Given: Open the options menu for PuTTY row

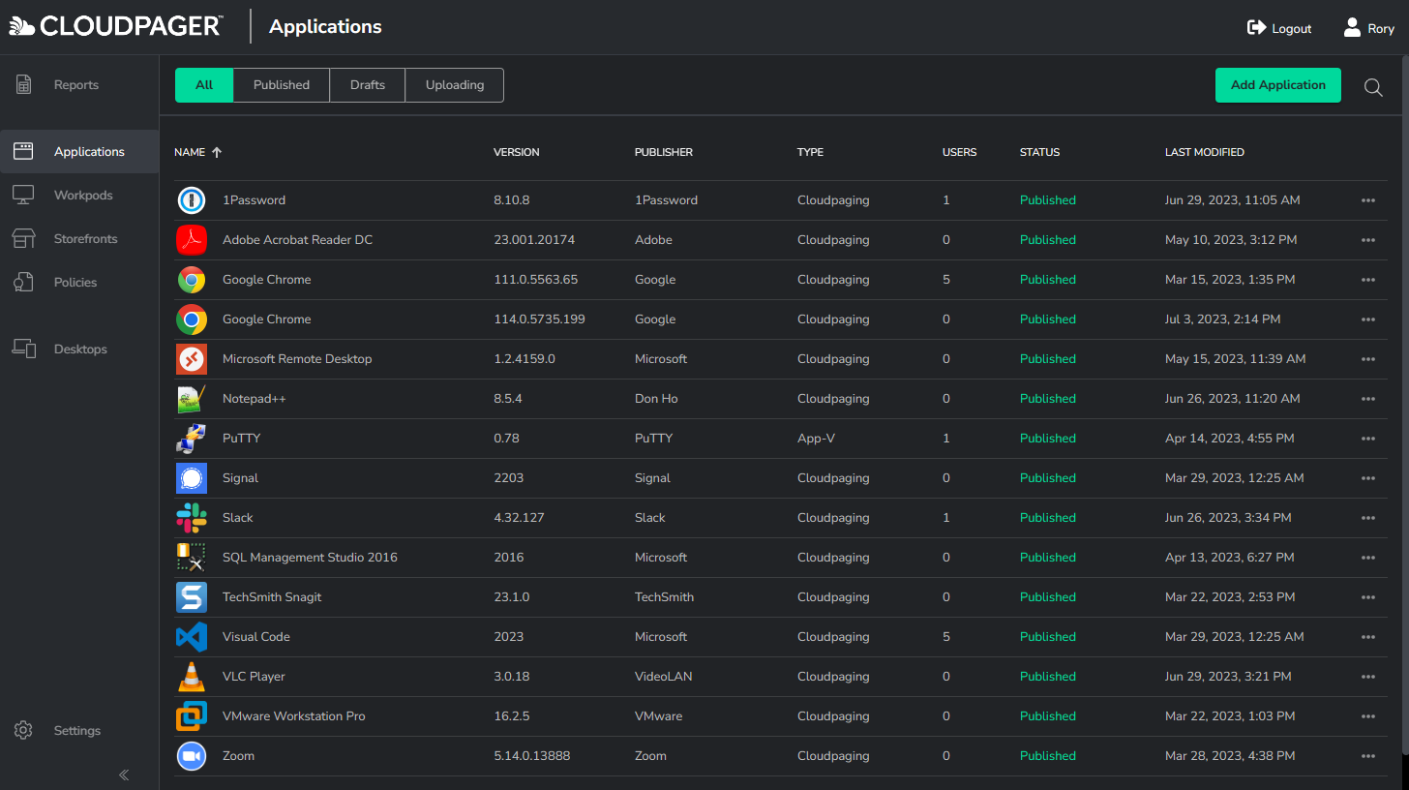Looking at the screenshot, I should click(1368, 439).
